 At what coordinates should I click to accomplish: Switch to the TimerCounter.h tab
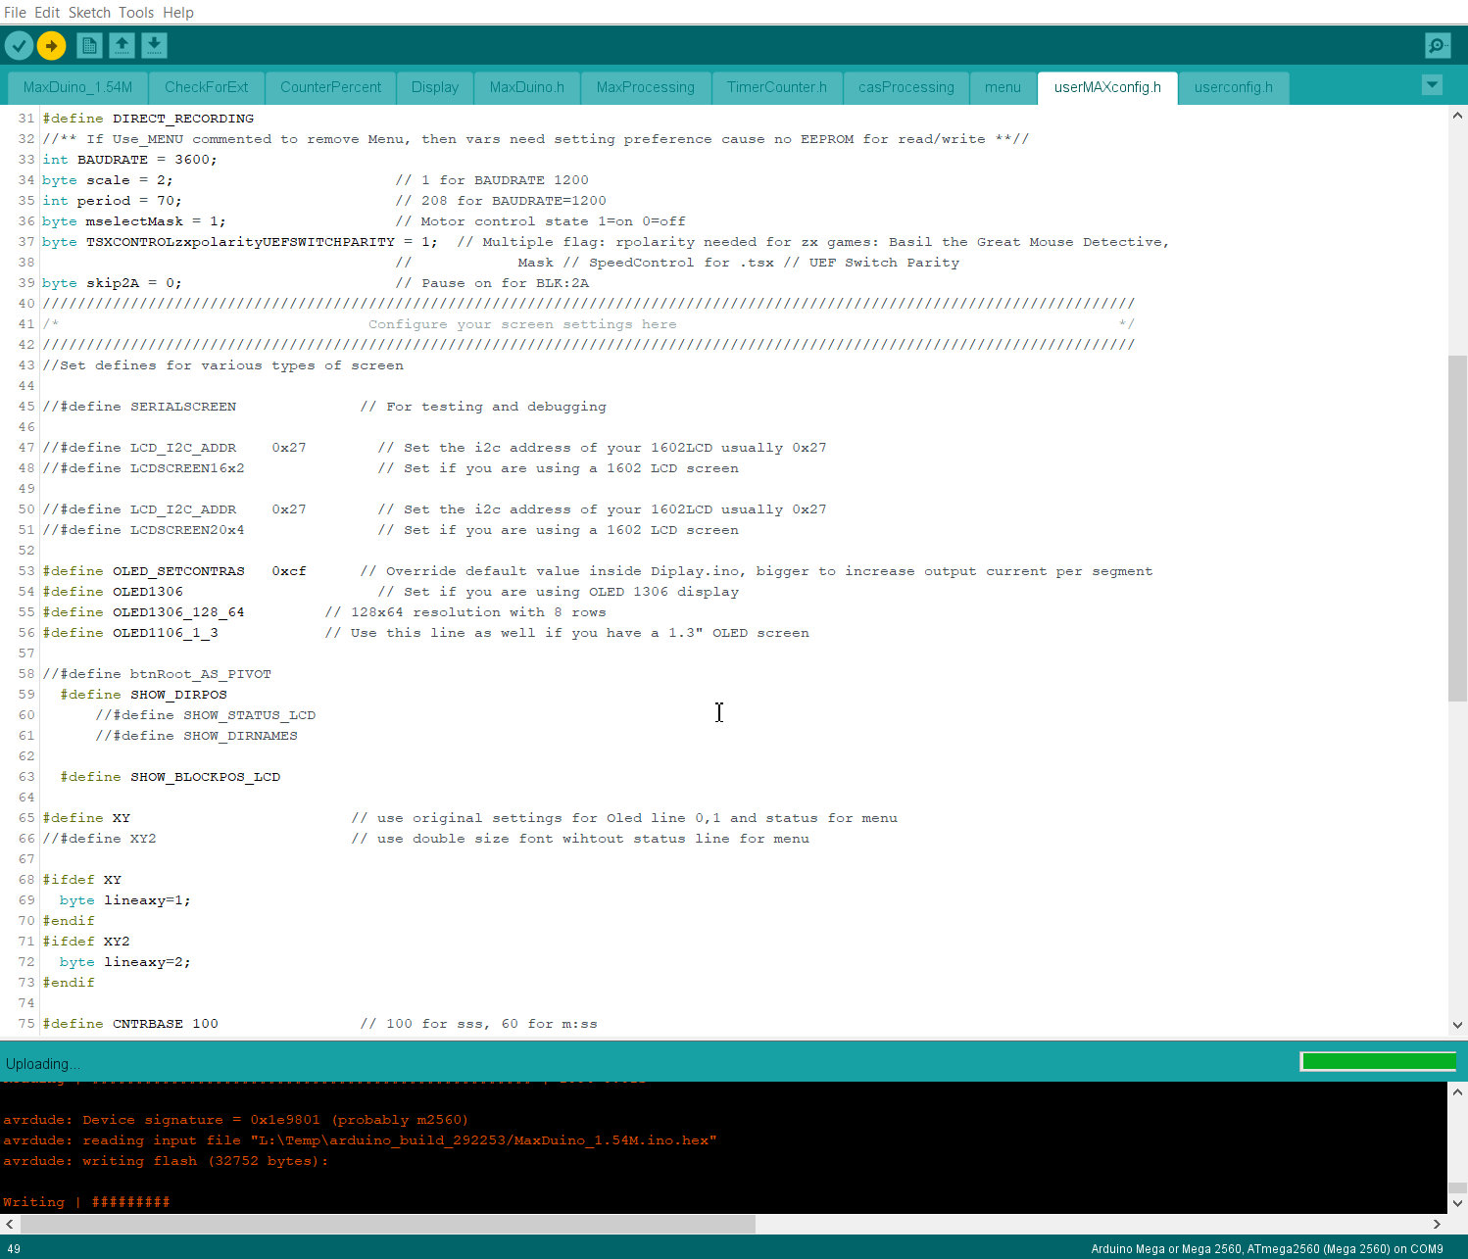(x=777, y=87)
